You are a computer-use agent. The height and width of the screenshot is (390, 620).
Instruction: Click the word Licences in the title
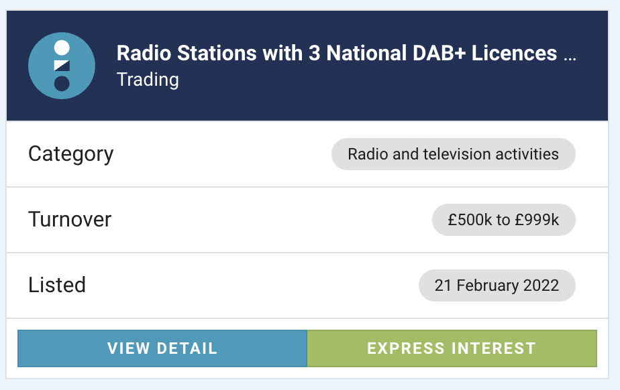coord(514,53)
